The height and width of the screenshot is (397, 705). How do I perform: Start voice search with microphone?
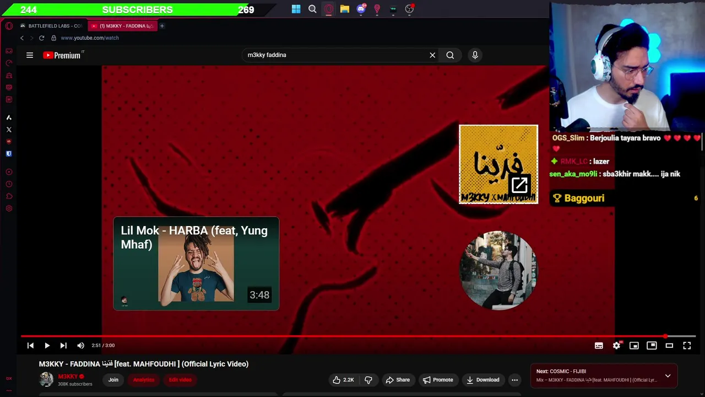[x=475, y=55]
